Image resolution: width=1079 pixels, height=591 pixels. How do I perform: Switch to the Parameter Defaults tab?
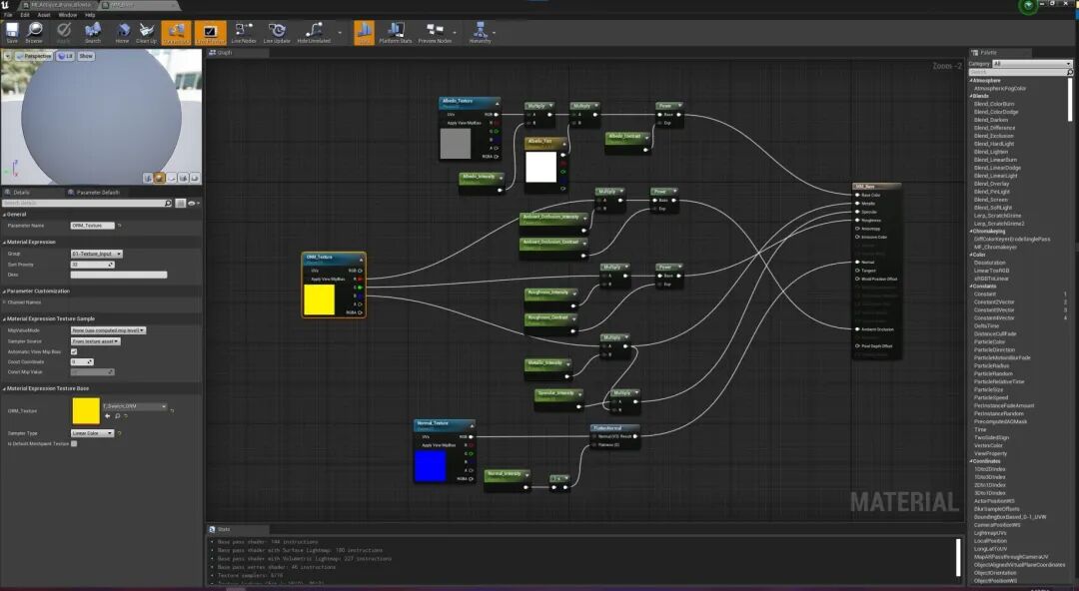pos(97,192)
